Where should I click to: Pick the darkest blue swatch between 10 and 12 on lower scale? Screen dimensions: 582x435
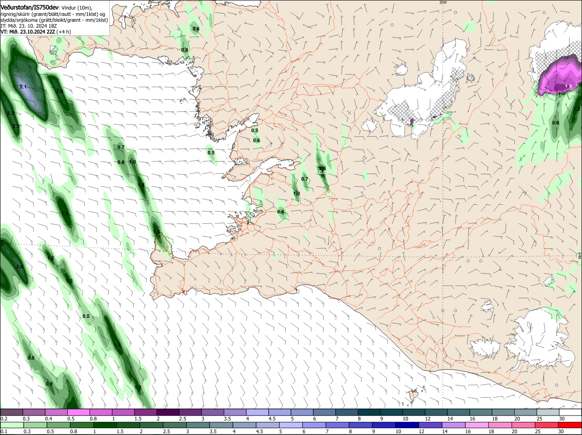click(408, 425)
